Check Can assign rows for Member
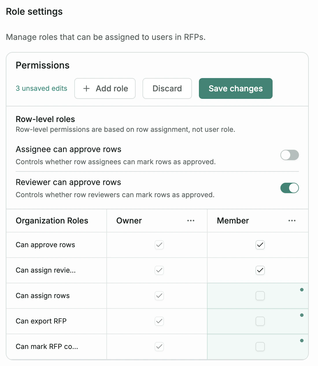318x366 pixels. click(260, 296)
